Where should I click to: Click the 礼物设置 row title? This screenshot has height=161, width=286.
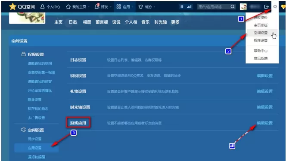pyautogui.click(x=78, y=91)
